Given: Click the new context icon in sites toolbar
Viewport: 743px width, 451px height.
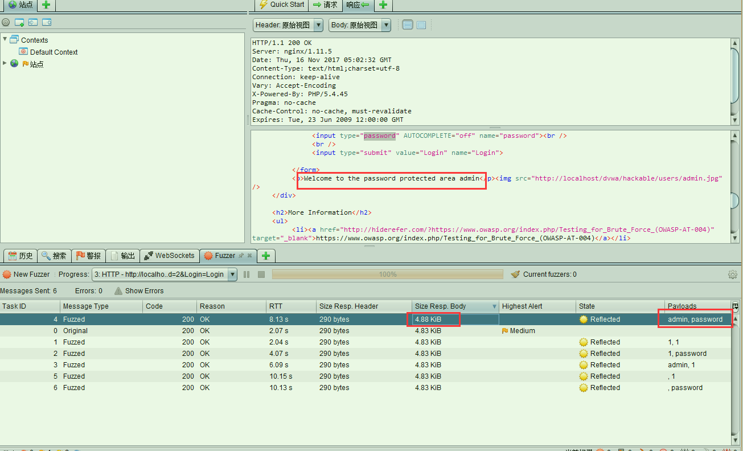Looking at the screenshot, I should click(x=19, y=22).
